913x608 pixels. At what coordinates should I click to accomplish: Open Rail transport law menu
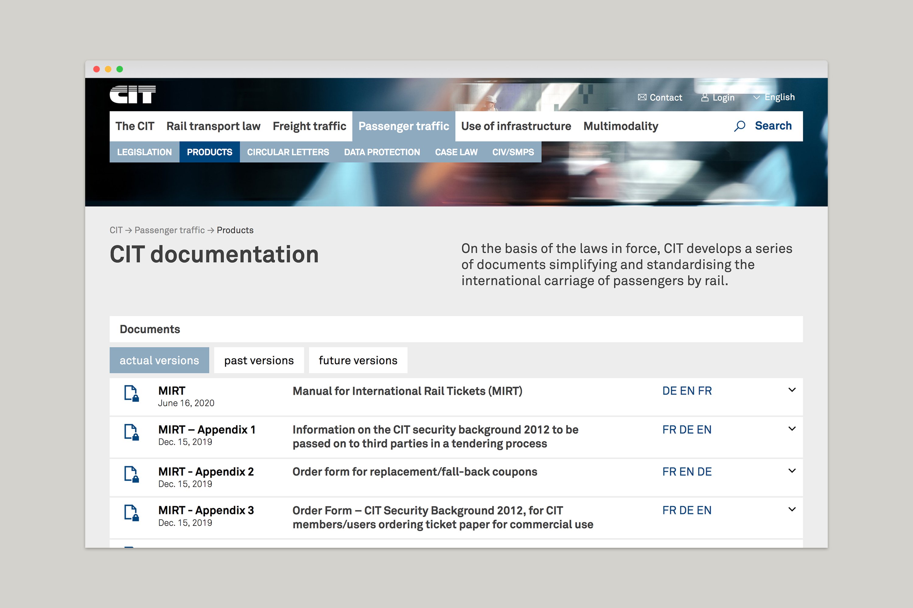tap(213, 126)
